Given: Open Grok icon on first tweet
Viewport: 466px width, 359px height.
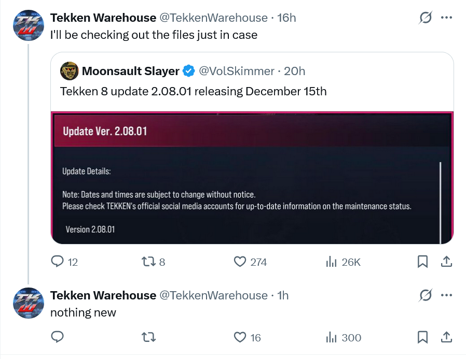Looking at the screenshot, I should click(426, 18).
